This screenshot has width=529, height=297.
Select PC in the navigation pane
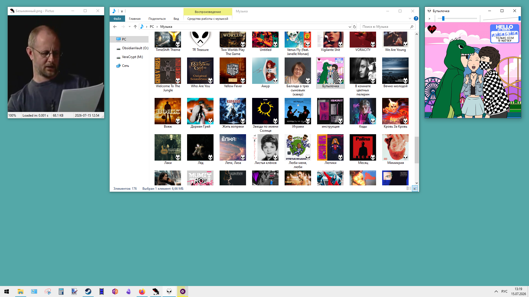click(x=129, y=39)
